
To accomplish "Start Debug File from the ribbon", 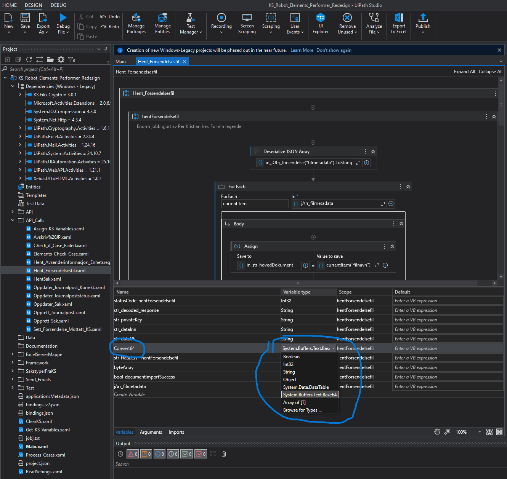I will click(63, 24).
